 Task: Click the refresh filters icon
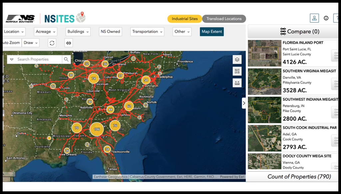coord(52,43)
